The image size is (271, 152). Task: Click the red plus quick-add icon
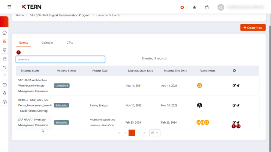pyautogui.click(x=182, y=7)
